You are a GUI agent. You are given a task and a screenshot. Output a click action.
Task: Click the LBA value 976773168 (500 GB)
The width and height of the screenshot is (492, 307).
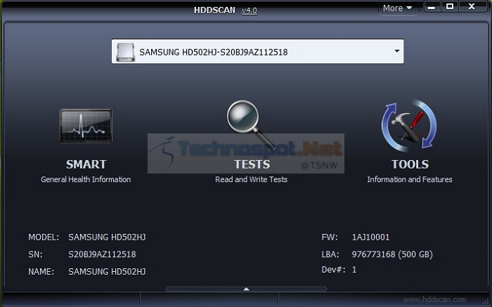point(392,254)
